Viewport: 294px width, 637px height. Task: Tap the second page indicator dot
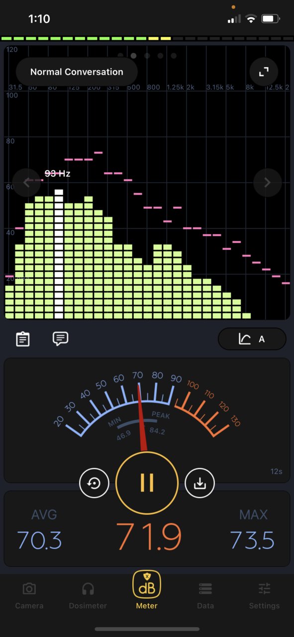point(134,56)
